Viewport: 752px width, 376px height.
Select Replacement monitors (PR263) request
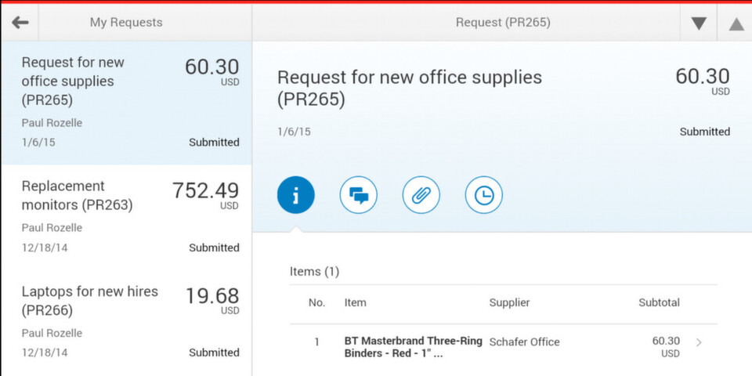126,217
